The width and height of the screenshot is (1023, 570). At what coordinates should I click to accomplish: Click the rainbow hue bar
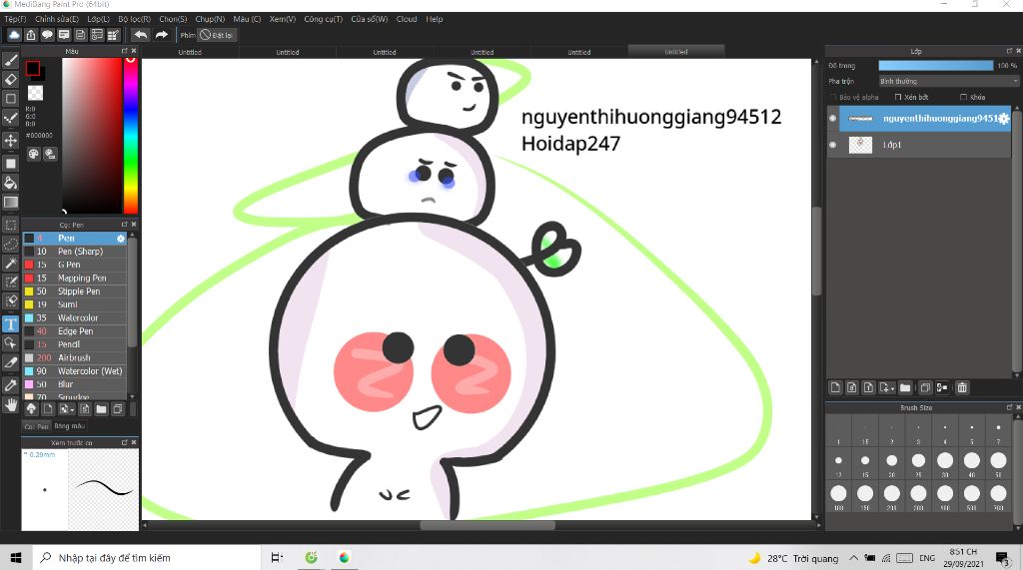(x=131, y=136)
